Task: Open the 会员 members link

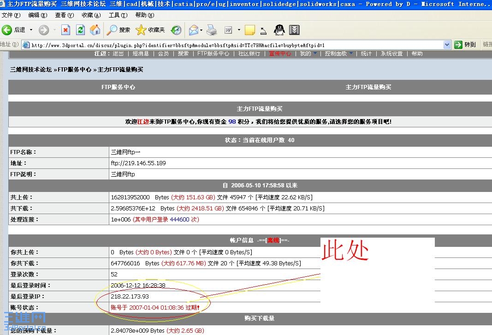Action: pos(163,54)
